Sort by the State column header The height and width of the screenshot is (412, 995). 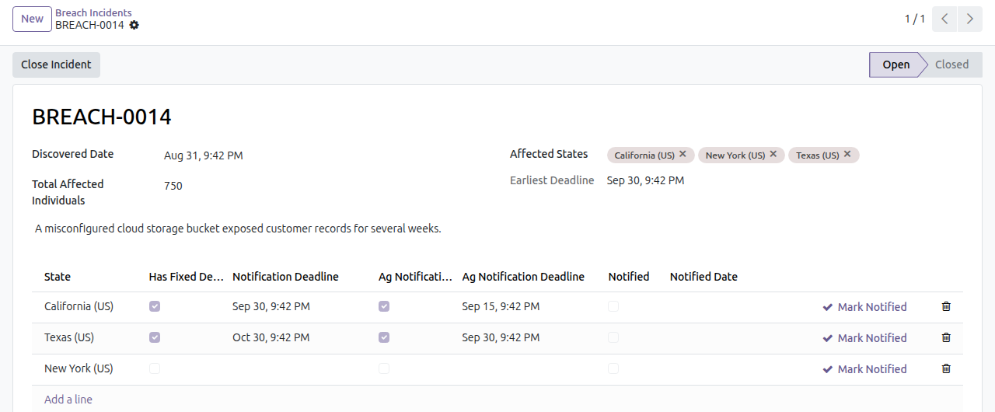point(58,277)
